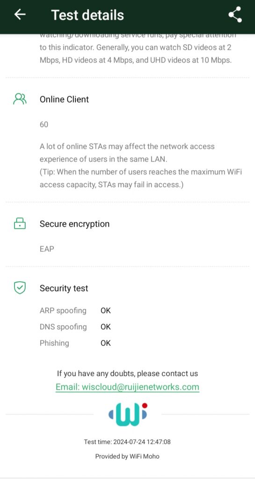The height and width of the screenshot is (479, 255).
Task: Open the wiscloud@ruijienetworks.com email link
Action: pyautogui.click(x=127, y=387)
